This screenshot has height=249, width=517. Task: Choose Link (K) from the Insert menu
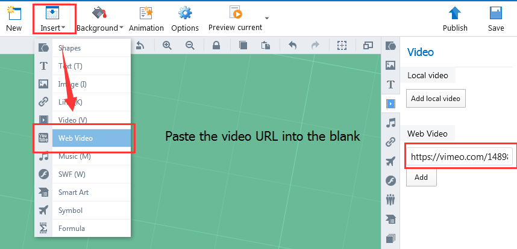click(x=83, y=102)
